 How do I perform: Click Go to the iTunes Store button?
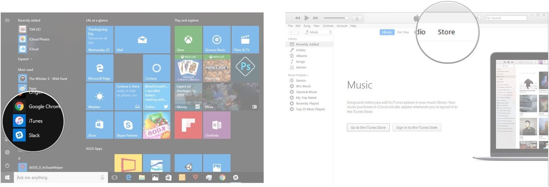click(368, 128)
